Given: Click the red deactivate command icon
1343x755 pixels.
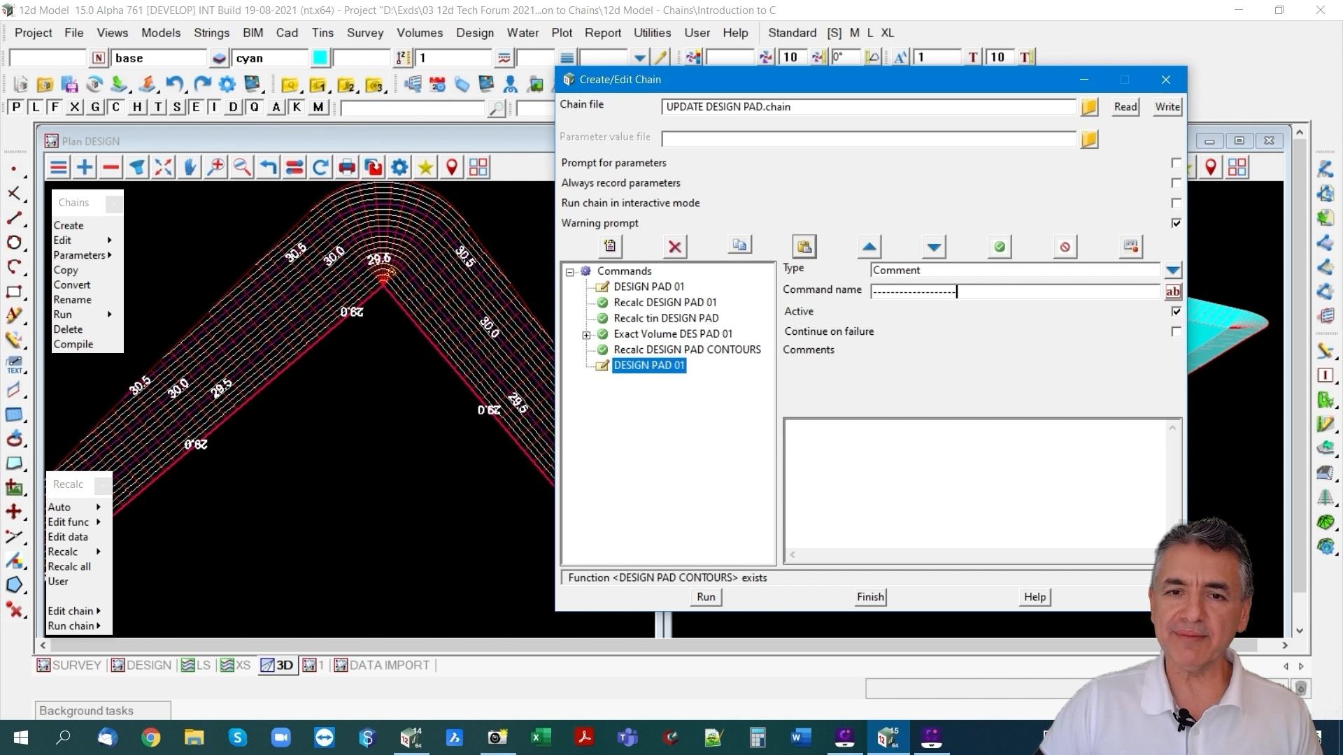Looking at the screenshot, I should point(1065,247).
